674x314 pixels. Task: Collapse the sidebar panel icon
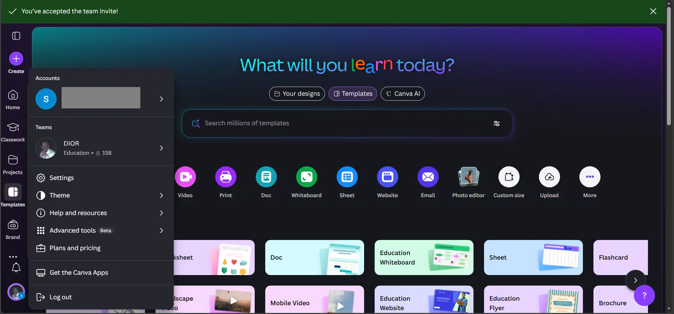(16, 36)
